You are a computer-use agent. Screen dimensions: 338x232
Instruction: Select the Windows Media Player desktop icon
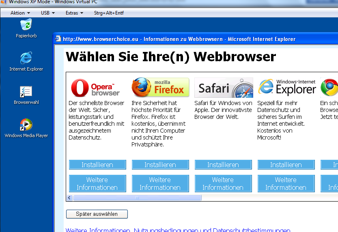[x=26, y=128]
